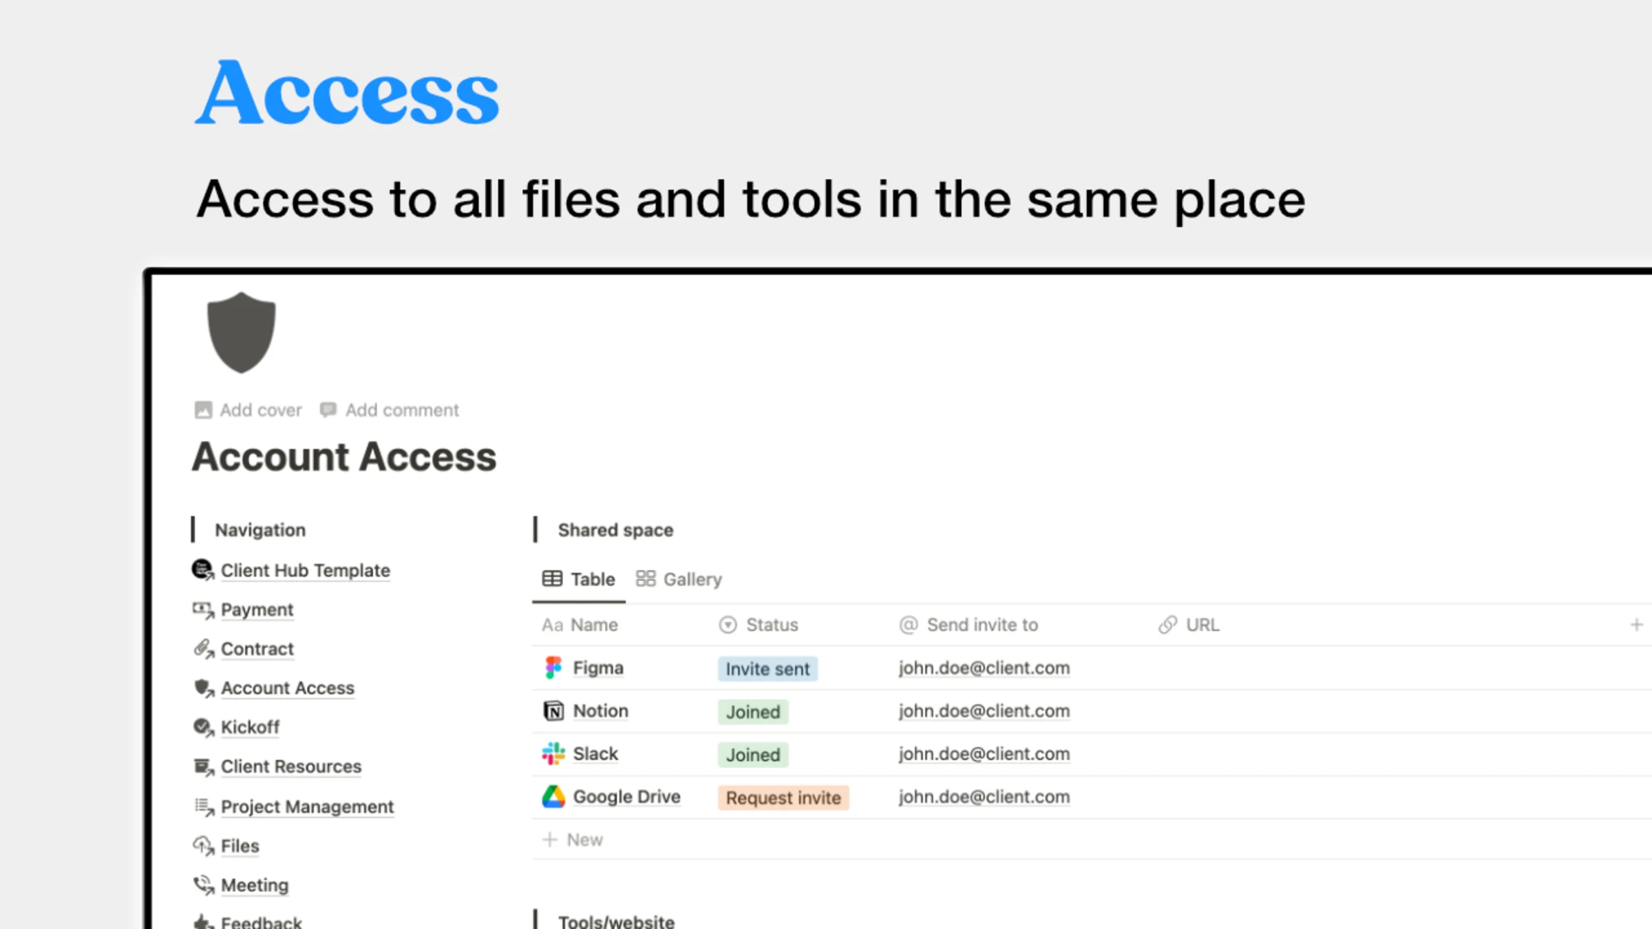The width and height of the screenshot is (1652, 929).
Task: Click the Add comment bubble icon
Action: [328, 410]
